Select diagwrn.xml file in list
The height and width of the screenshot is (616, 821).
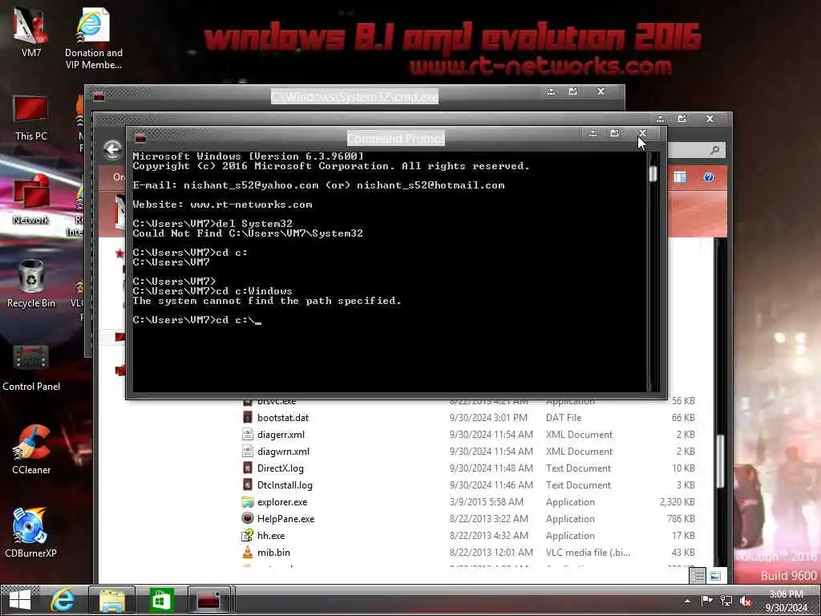pos(283,451)
